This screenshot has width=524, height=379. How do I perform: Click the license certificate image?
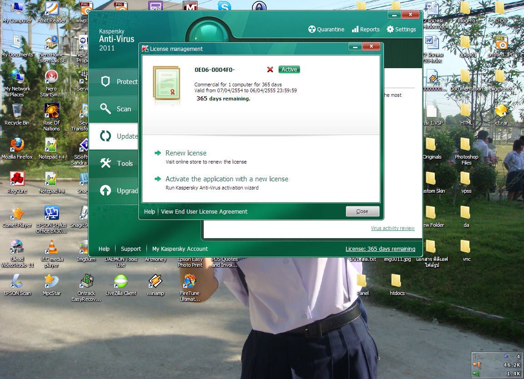[166, 83]
